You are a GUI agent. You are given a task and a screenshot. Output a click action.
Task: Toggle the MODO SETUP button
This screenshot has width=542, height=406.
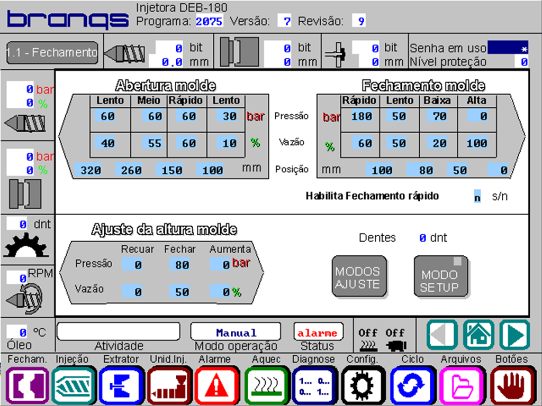coord(441,276)
